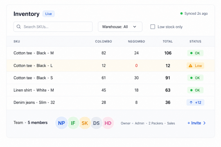This screenshot has width=221, height=147.
Task: Click total value 36
Action: 168,102
